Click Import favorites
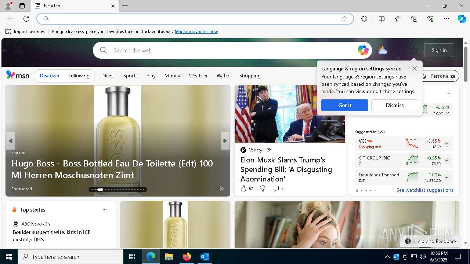The width and height of the screenshot is (470, 264). point(25,32)
